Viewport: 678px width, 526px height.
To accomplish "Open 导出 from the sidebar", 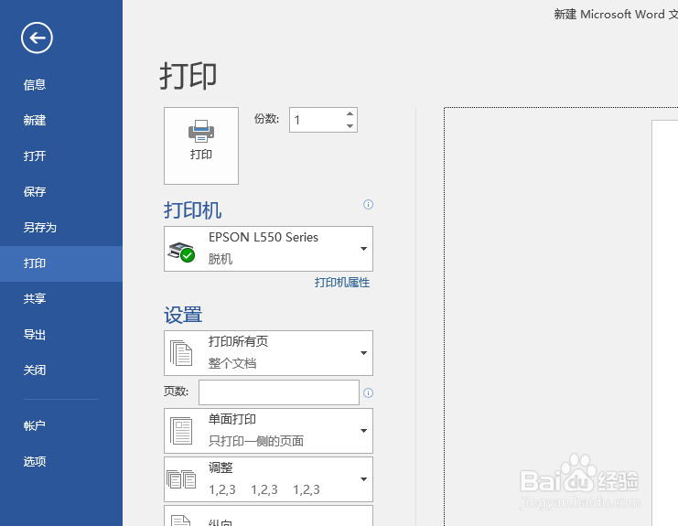I will 35,335.
